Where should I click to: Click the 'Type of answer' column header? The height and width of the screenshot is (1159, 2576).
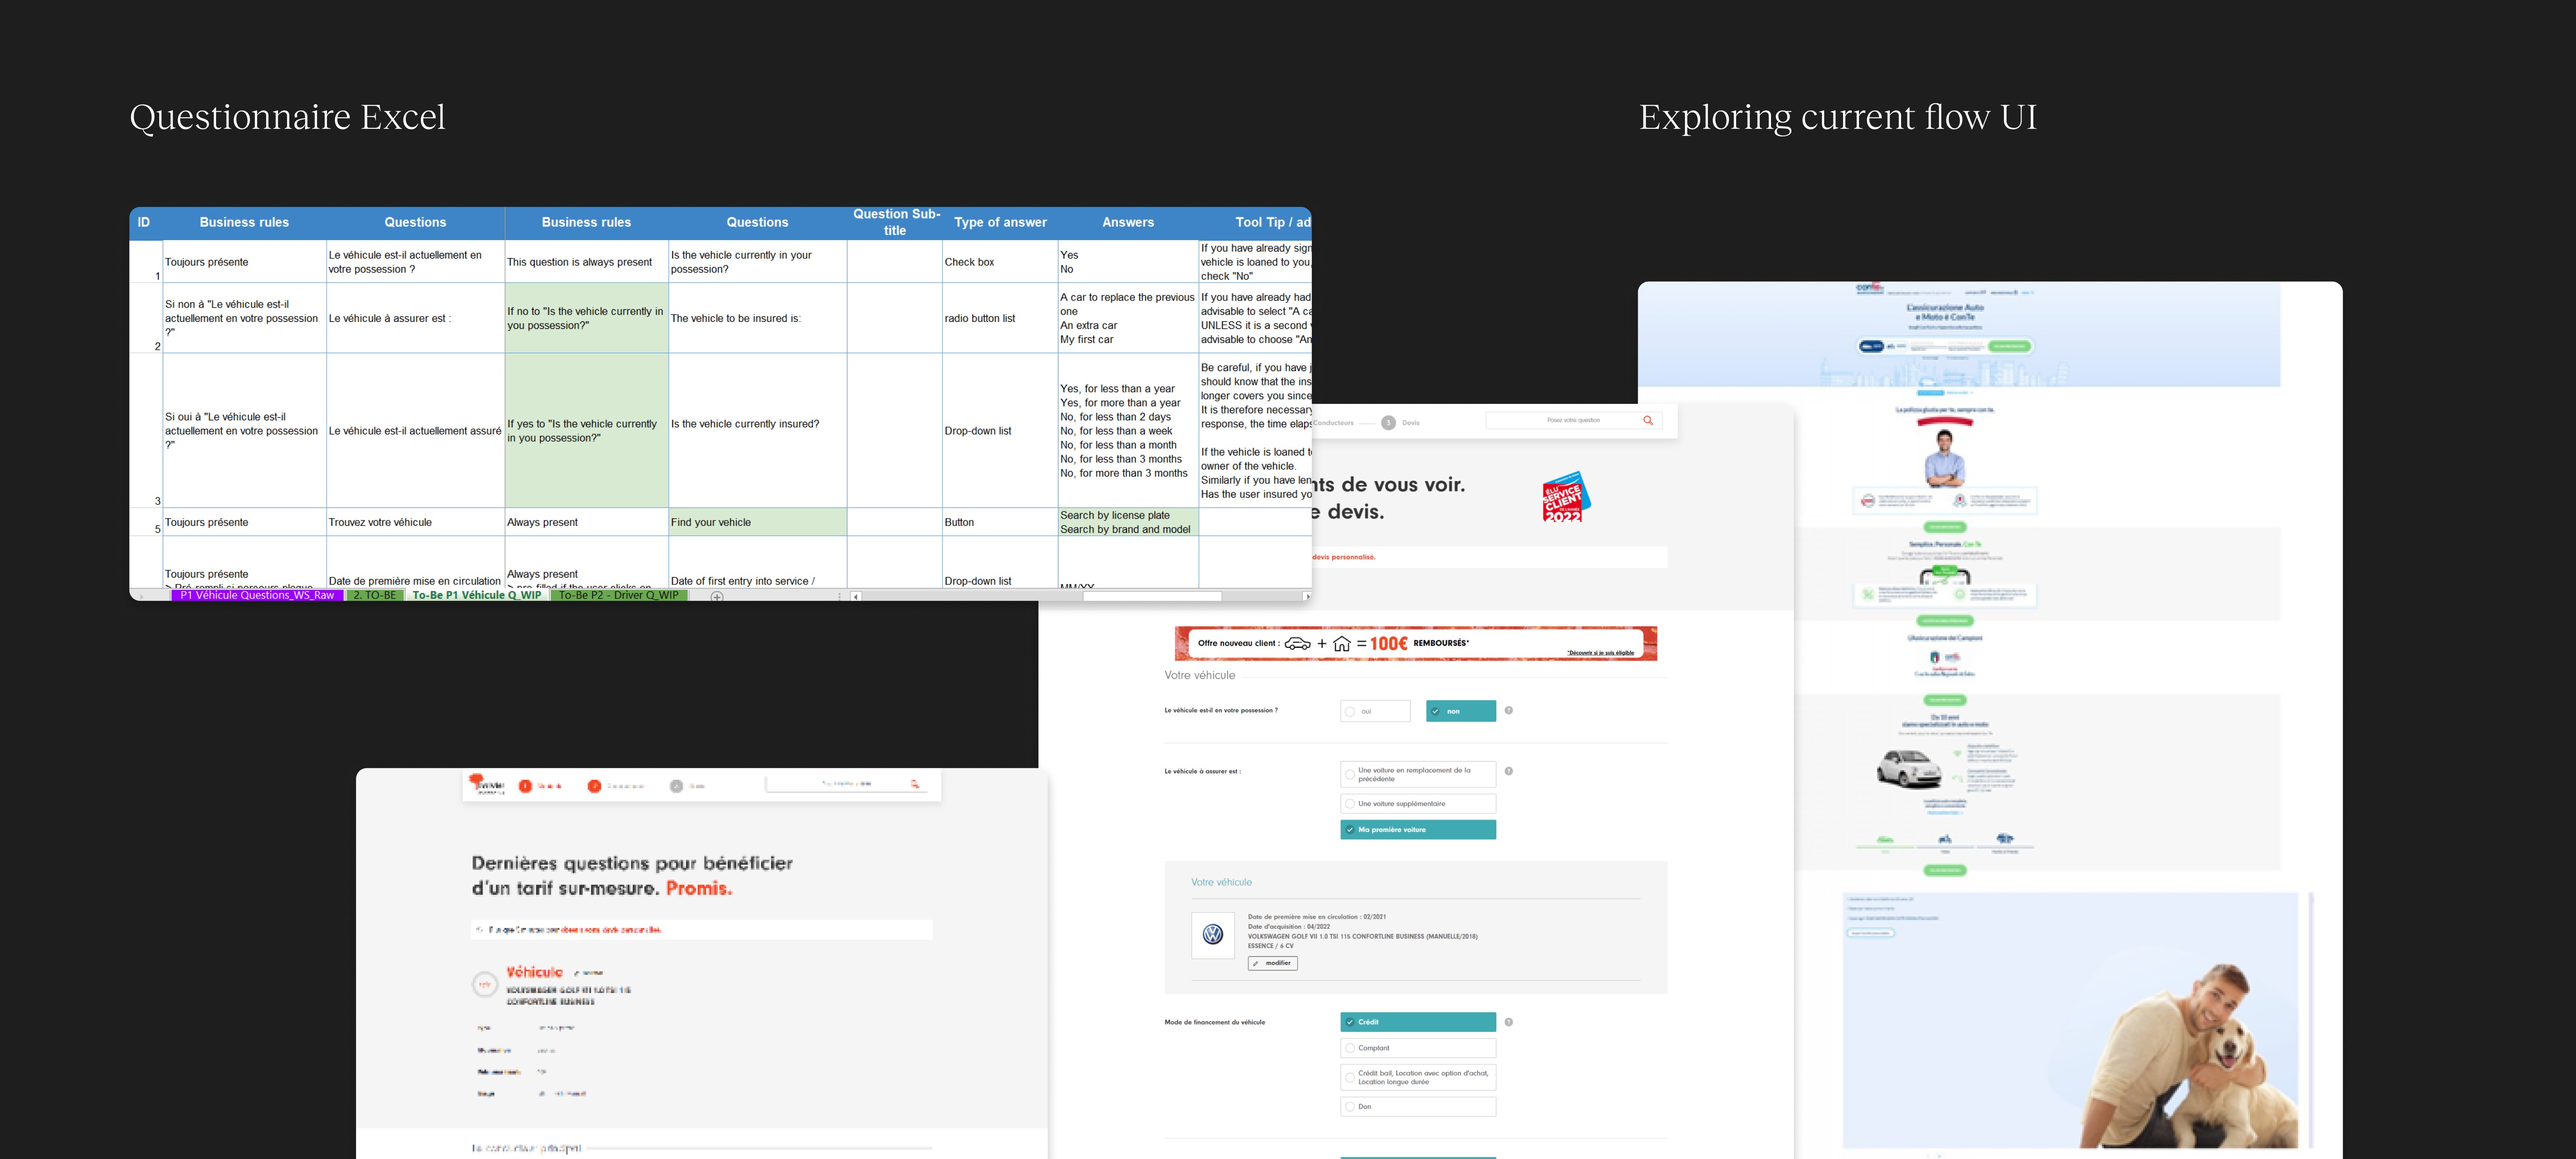1000,223
